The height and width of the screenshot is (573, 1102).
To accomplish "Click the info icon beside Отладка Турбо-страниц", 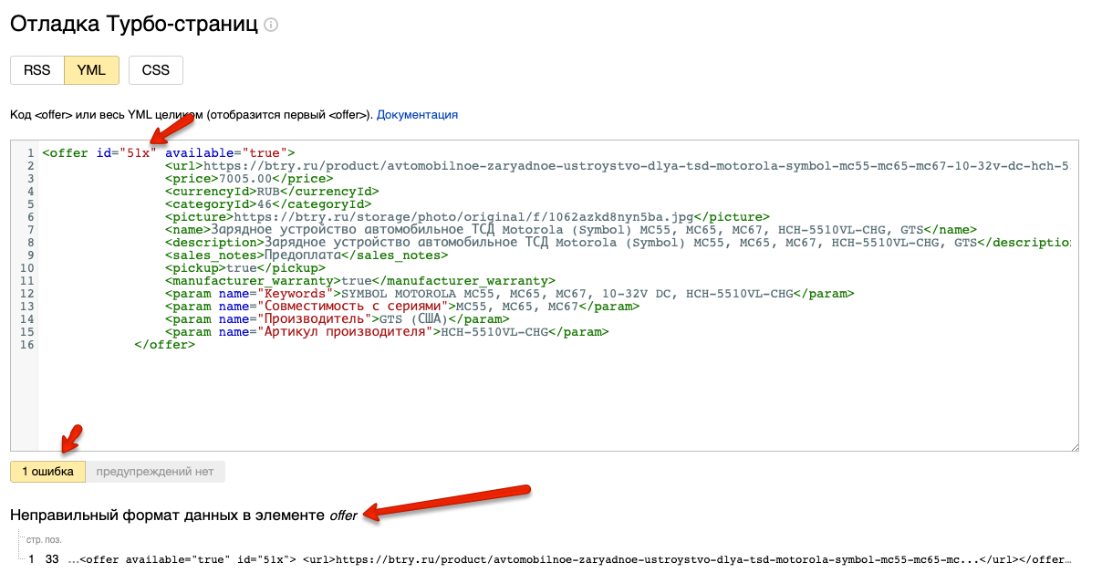I will 271,26.
